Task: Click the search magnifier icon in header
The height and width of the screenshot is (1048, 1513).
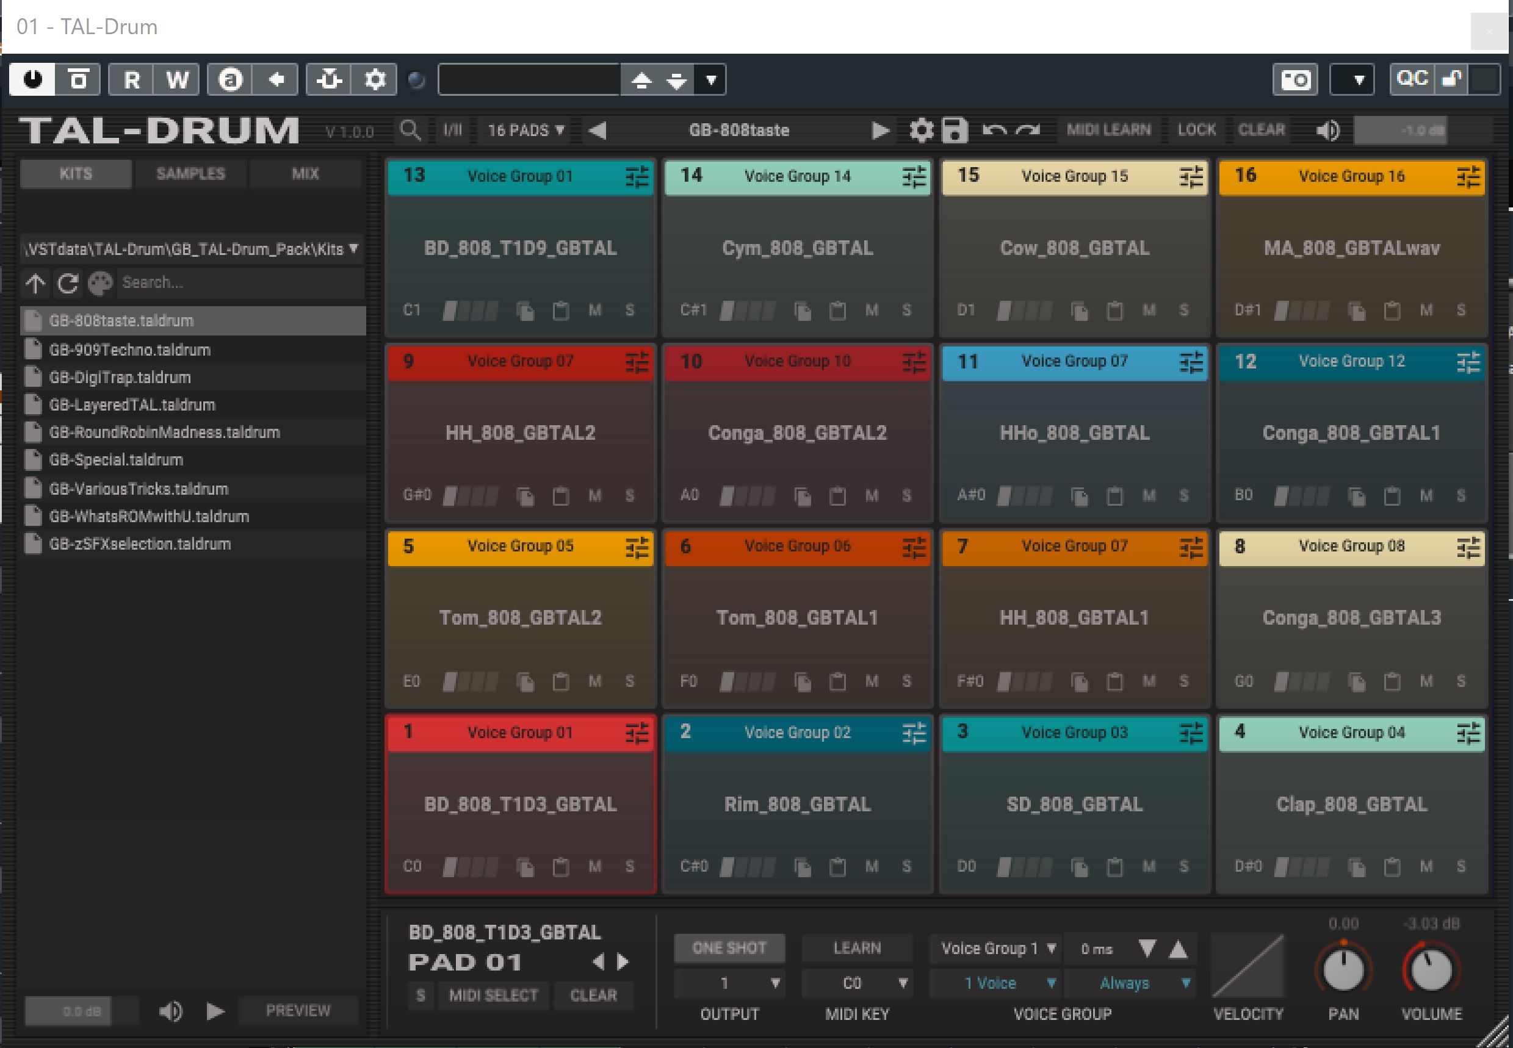Action: point(410,130)
